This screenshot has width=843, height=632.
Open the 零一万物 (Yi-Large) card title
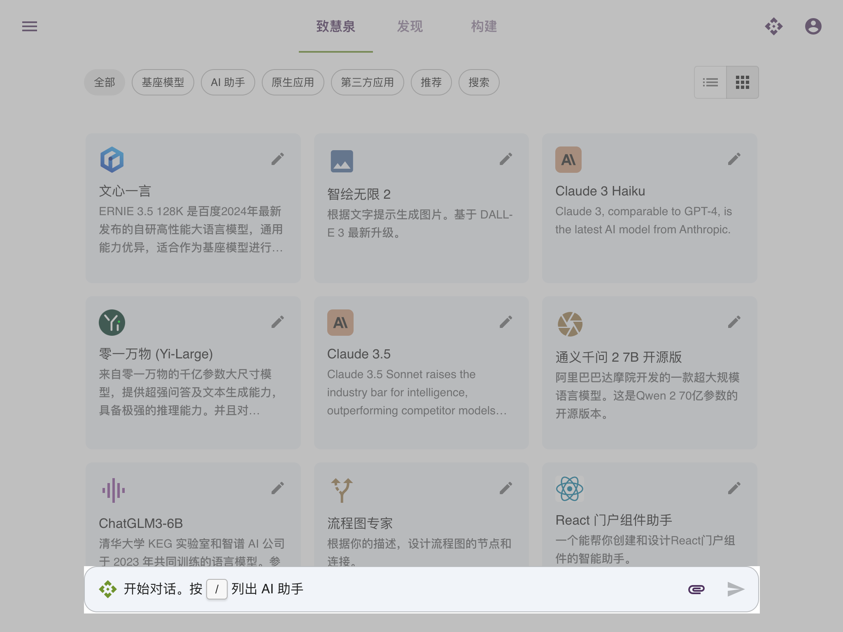[x=156, y=354]
